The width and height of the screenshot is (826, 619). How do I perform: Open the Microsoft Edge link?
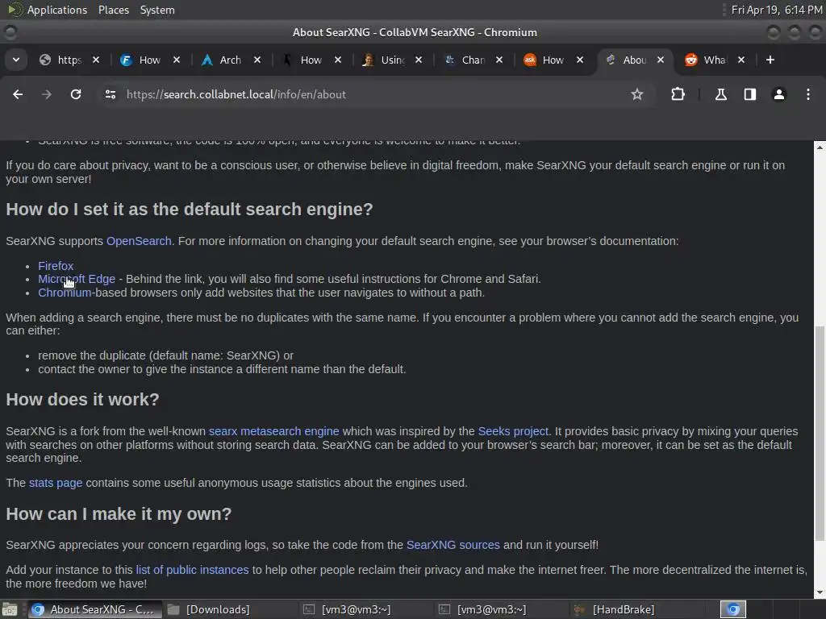77,279
